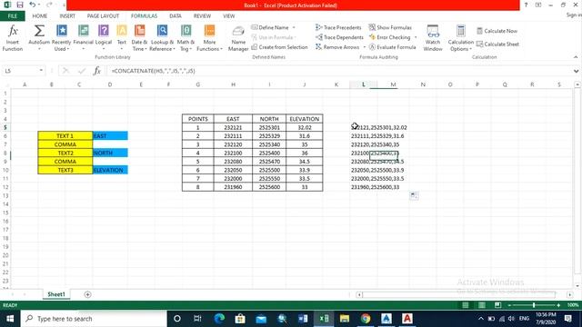Open the Insert Function dialog icon
The height and width of the screenshot is (327, 582).
pos(13,37)
